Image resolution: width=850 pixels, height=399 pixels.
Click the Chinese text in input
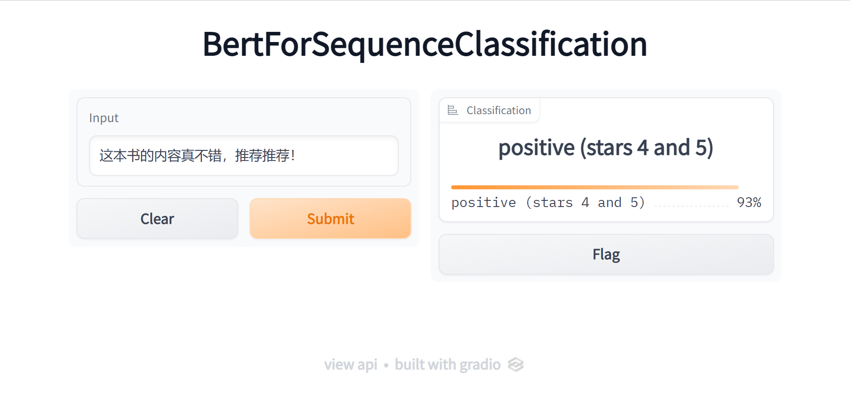click(x=197, y=156)
